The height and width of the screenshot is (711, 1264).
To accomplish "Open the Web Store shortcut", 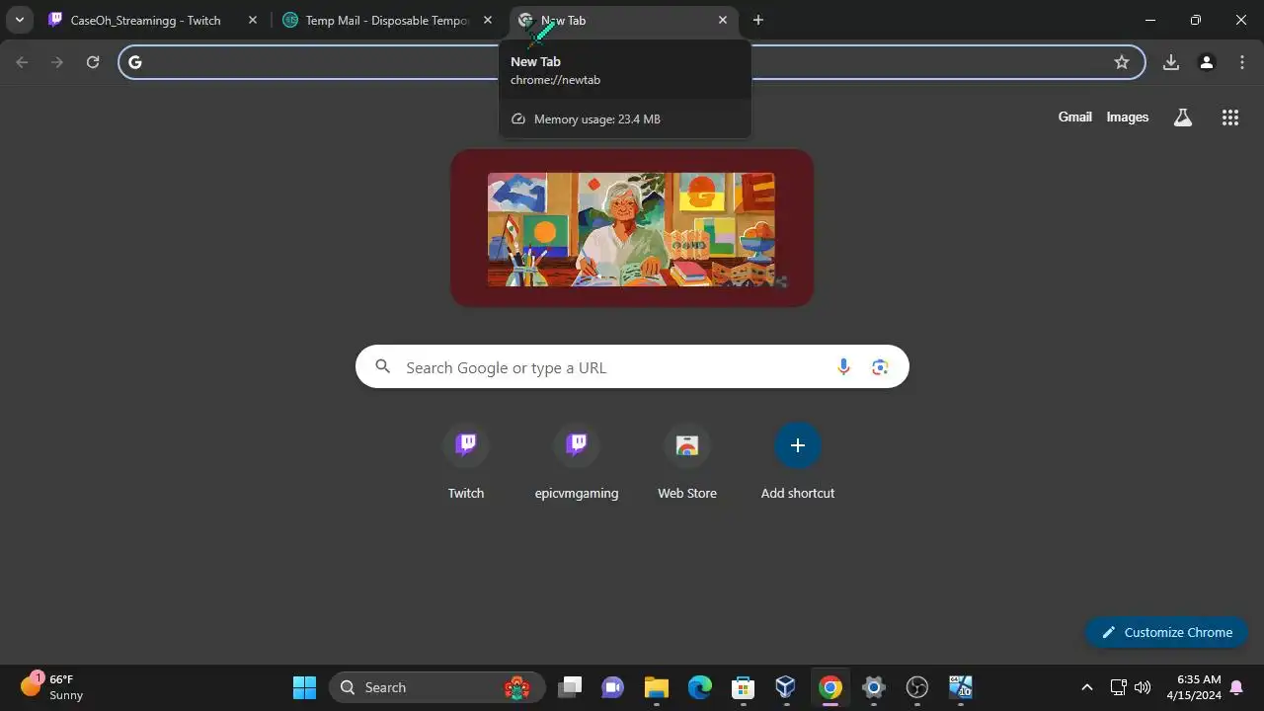I will 687,462.
